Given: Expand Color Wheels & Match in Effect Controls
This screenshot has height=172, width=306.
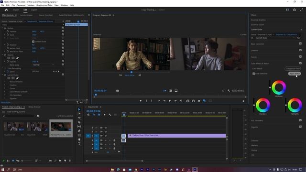Looking at the screenshot, I should (4, 92).
